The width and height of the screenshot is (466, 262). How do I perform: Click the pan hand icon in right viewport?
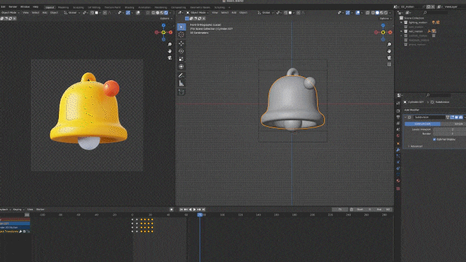pyautogui.click(x=389, y=51)
